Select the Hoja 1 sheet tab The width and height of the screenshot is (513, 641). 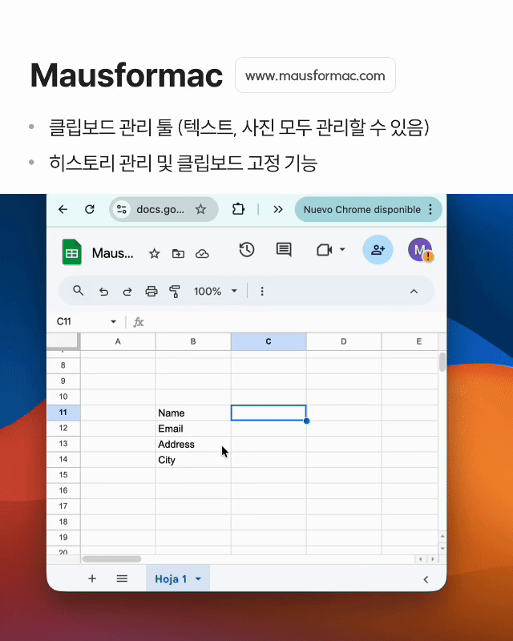[x=177, y=579]
